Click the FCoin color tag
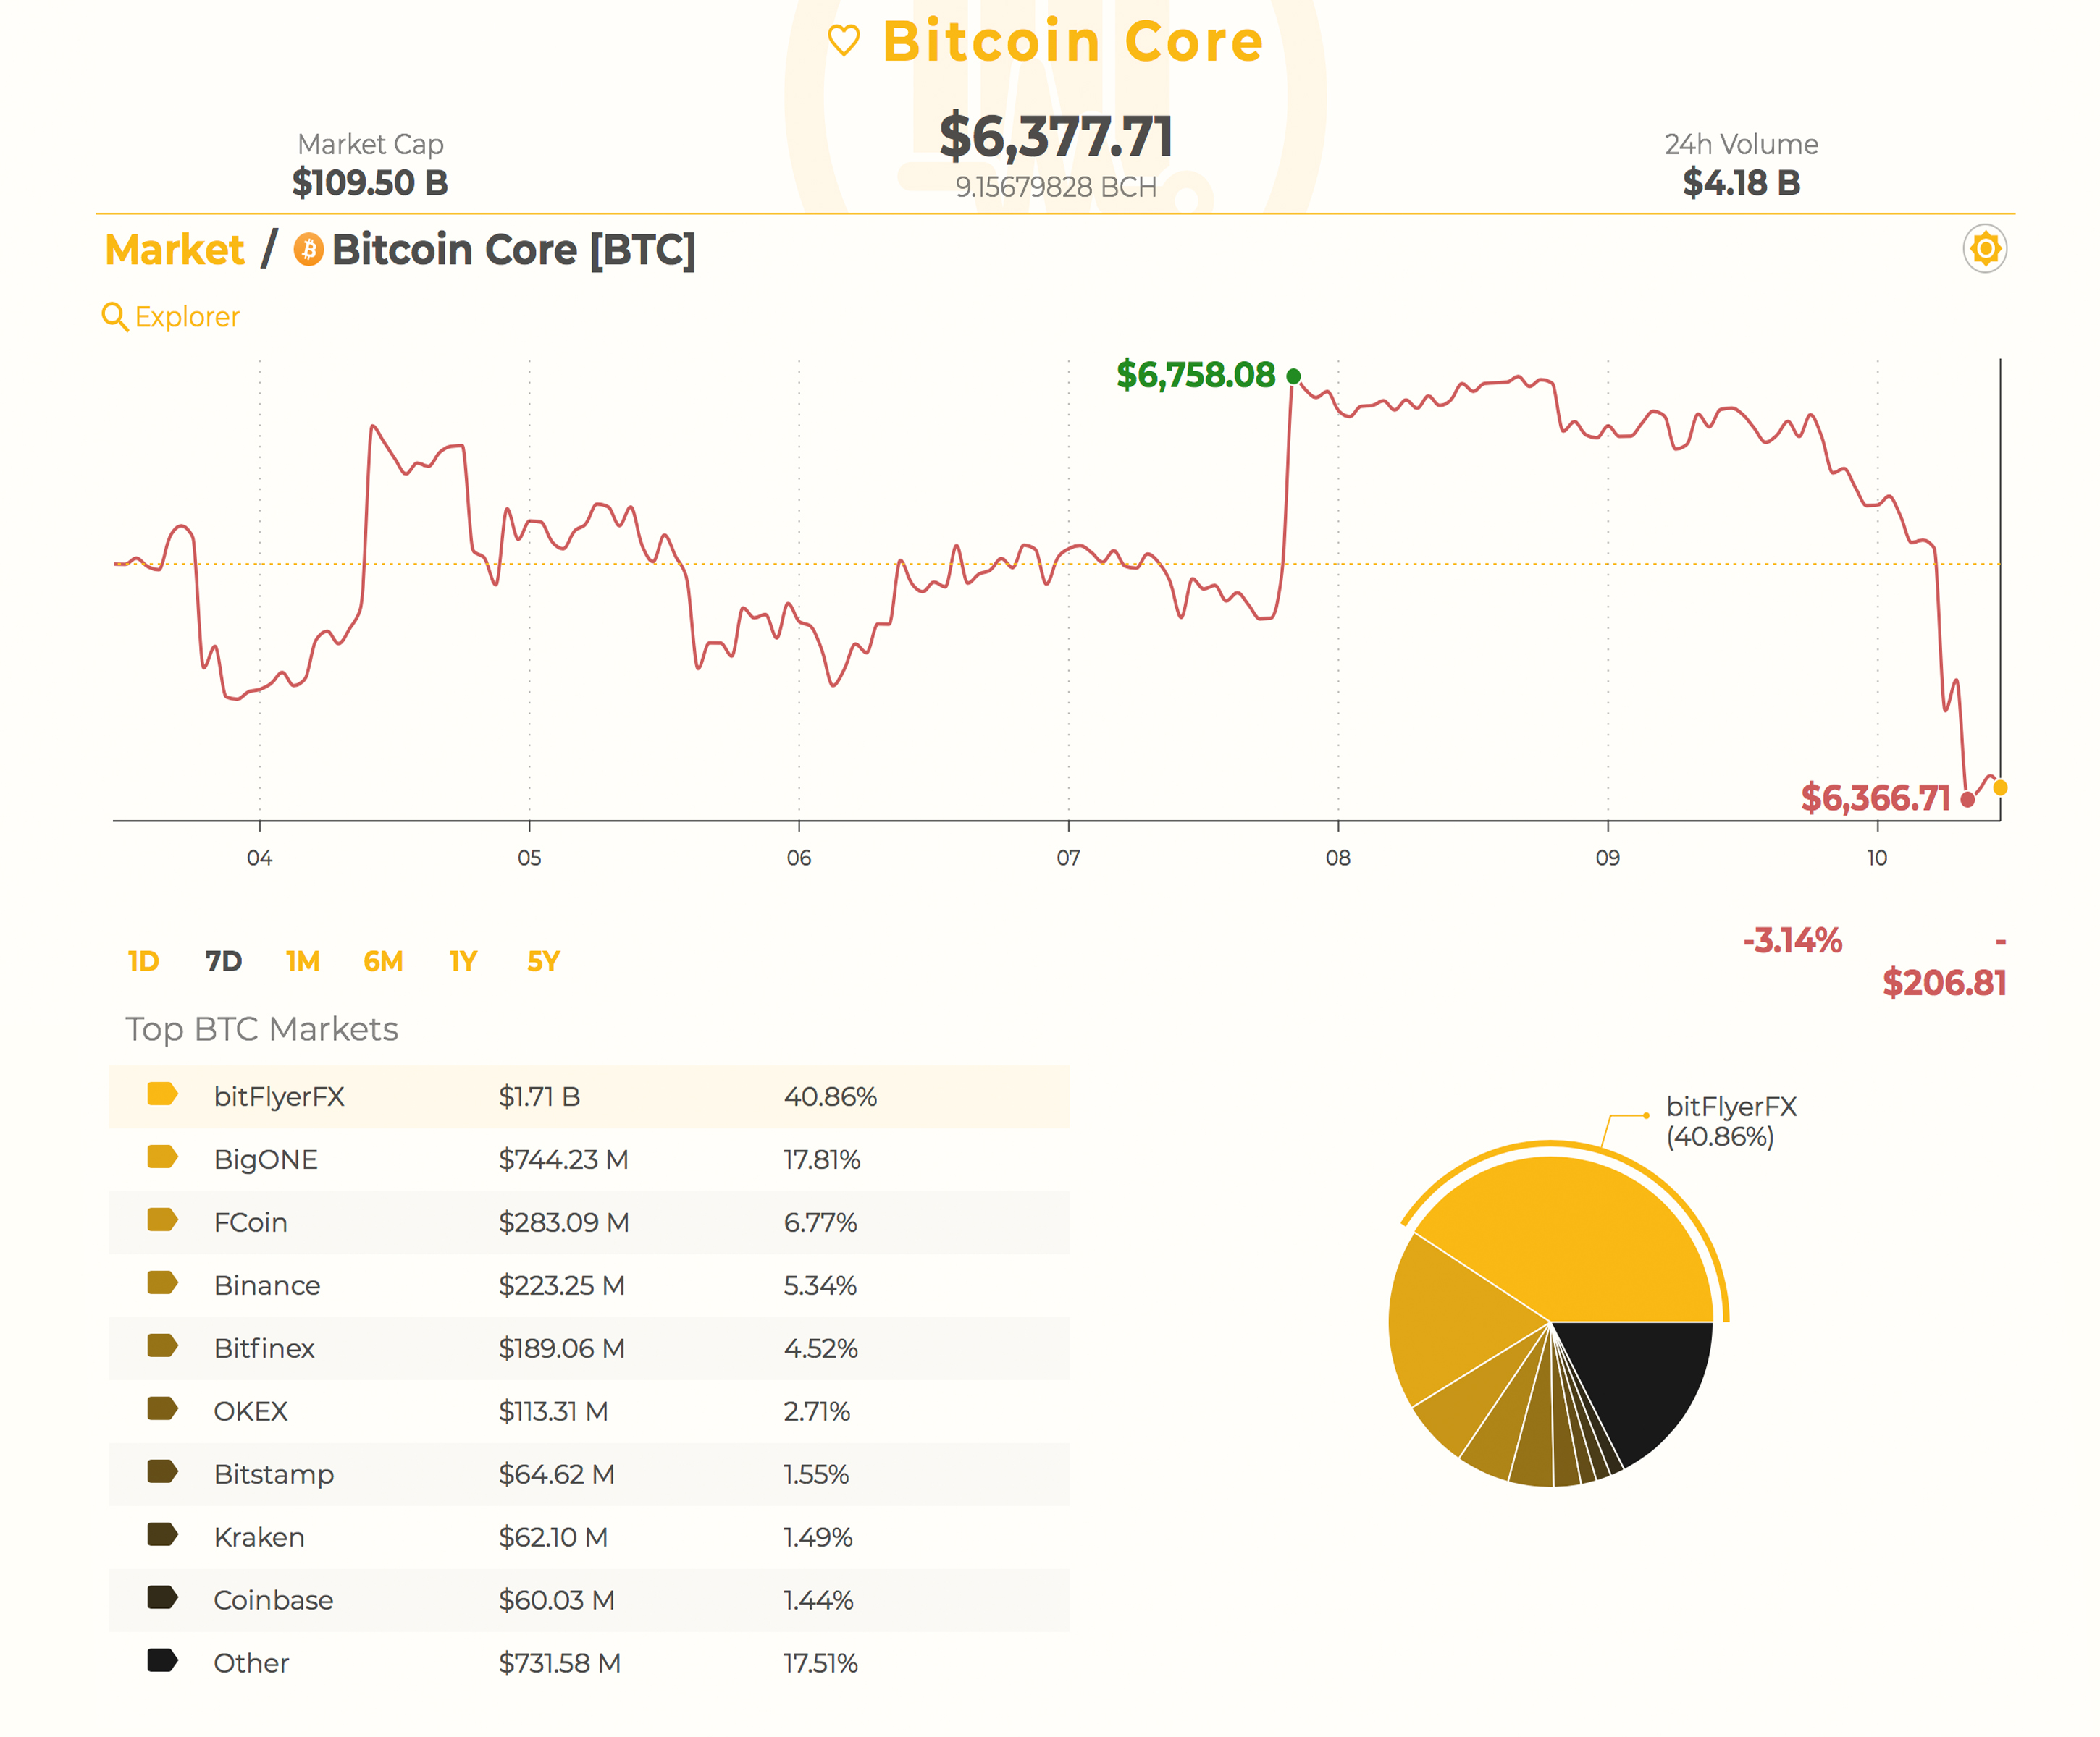2100x1737 pixels. 162,1220
